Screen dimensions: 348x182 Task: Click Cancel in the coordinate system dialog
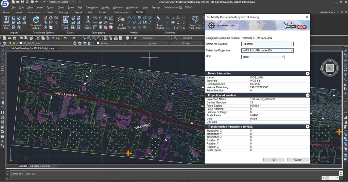[x=298, y=159]
